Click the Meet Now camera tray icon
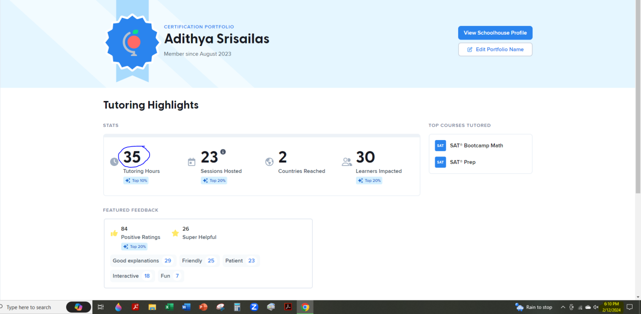 click(x=571, y=307)
